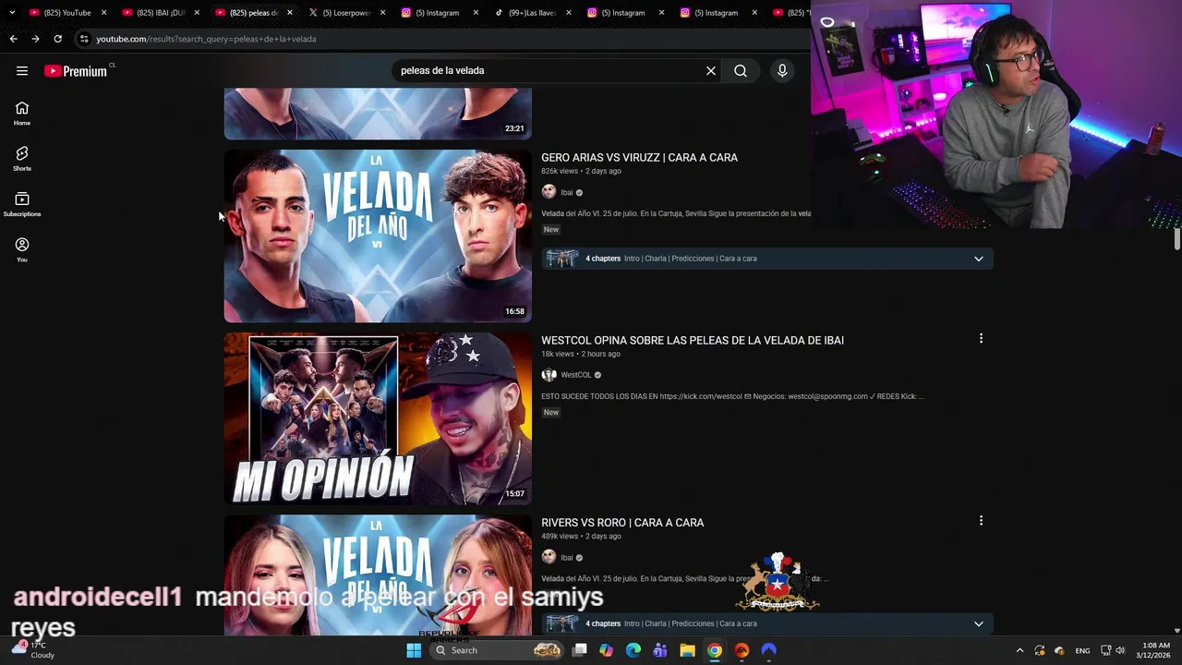Screen dimensions: 1182x665
Task: View site information icon in address bar
Action: click(84, 39)
